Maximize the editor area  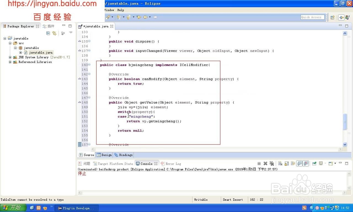coord(347,26)
